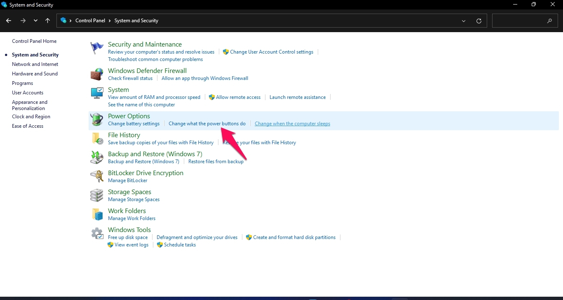The width and height of the screenshot is (563, 300).
Task: Click Allow remote access link
Action: [x=238, y=97]
